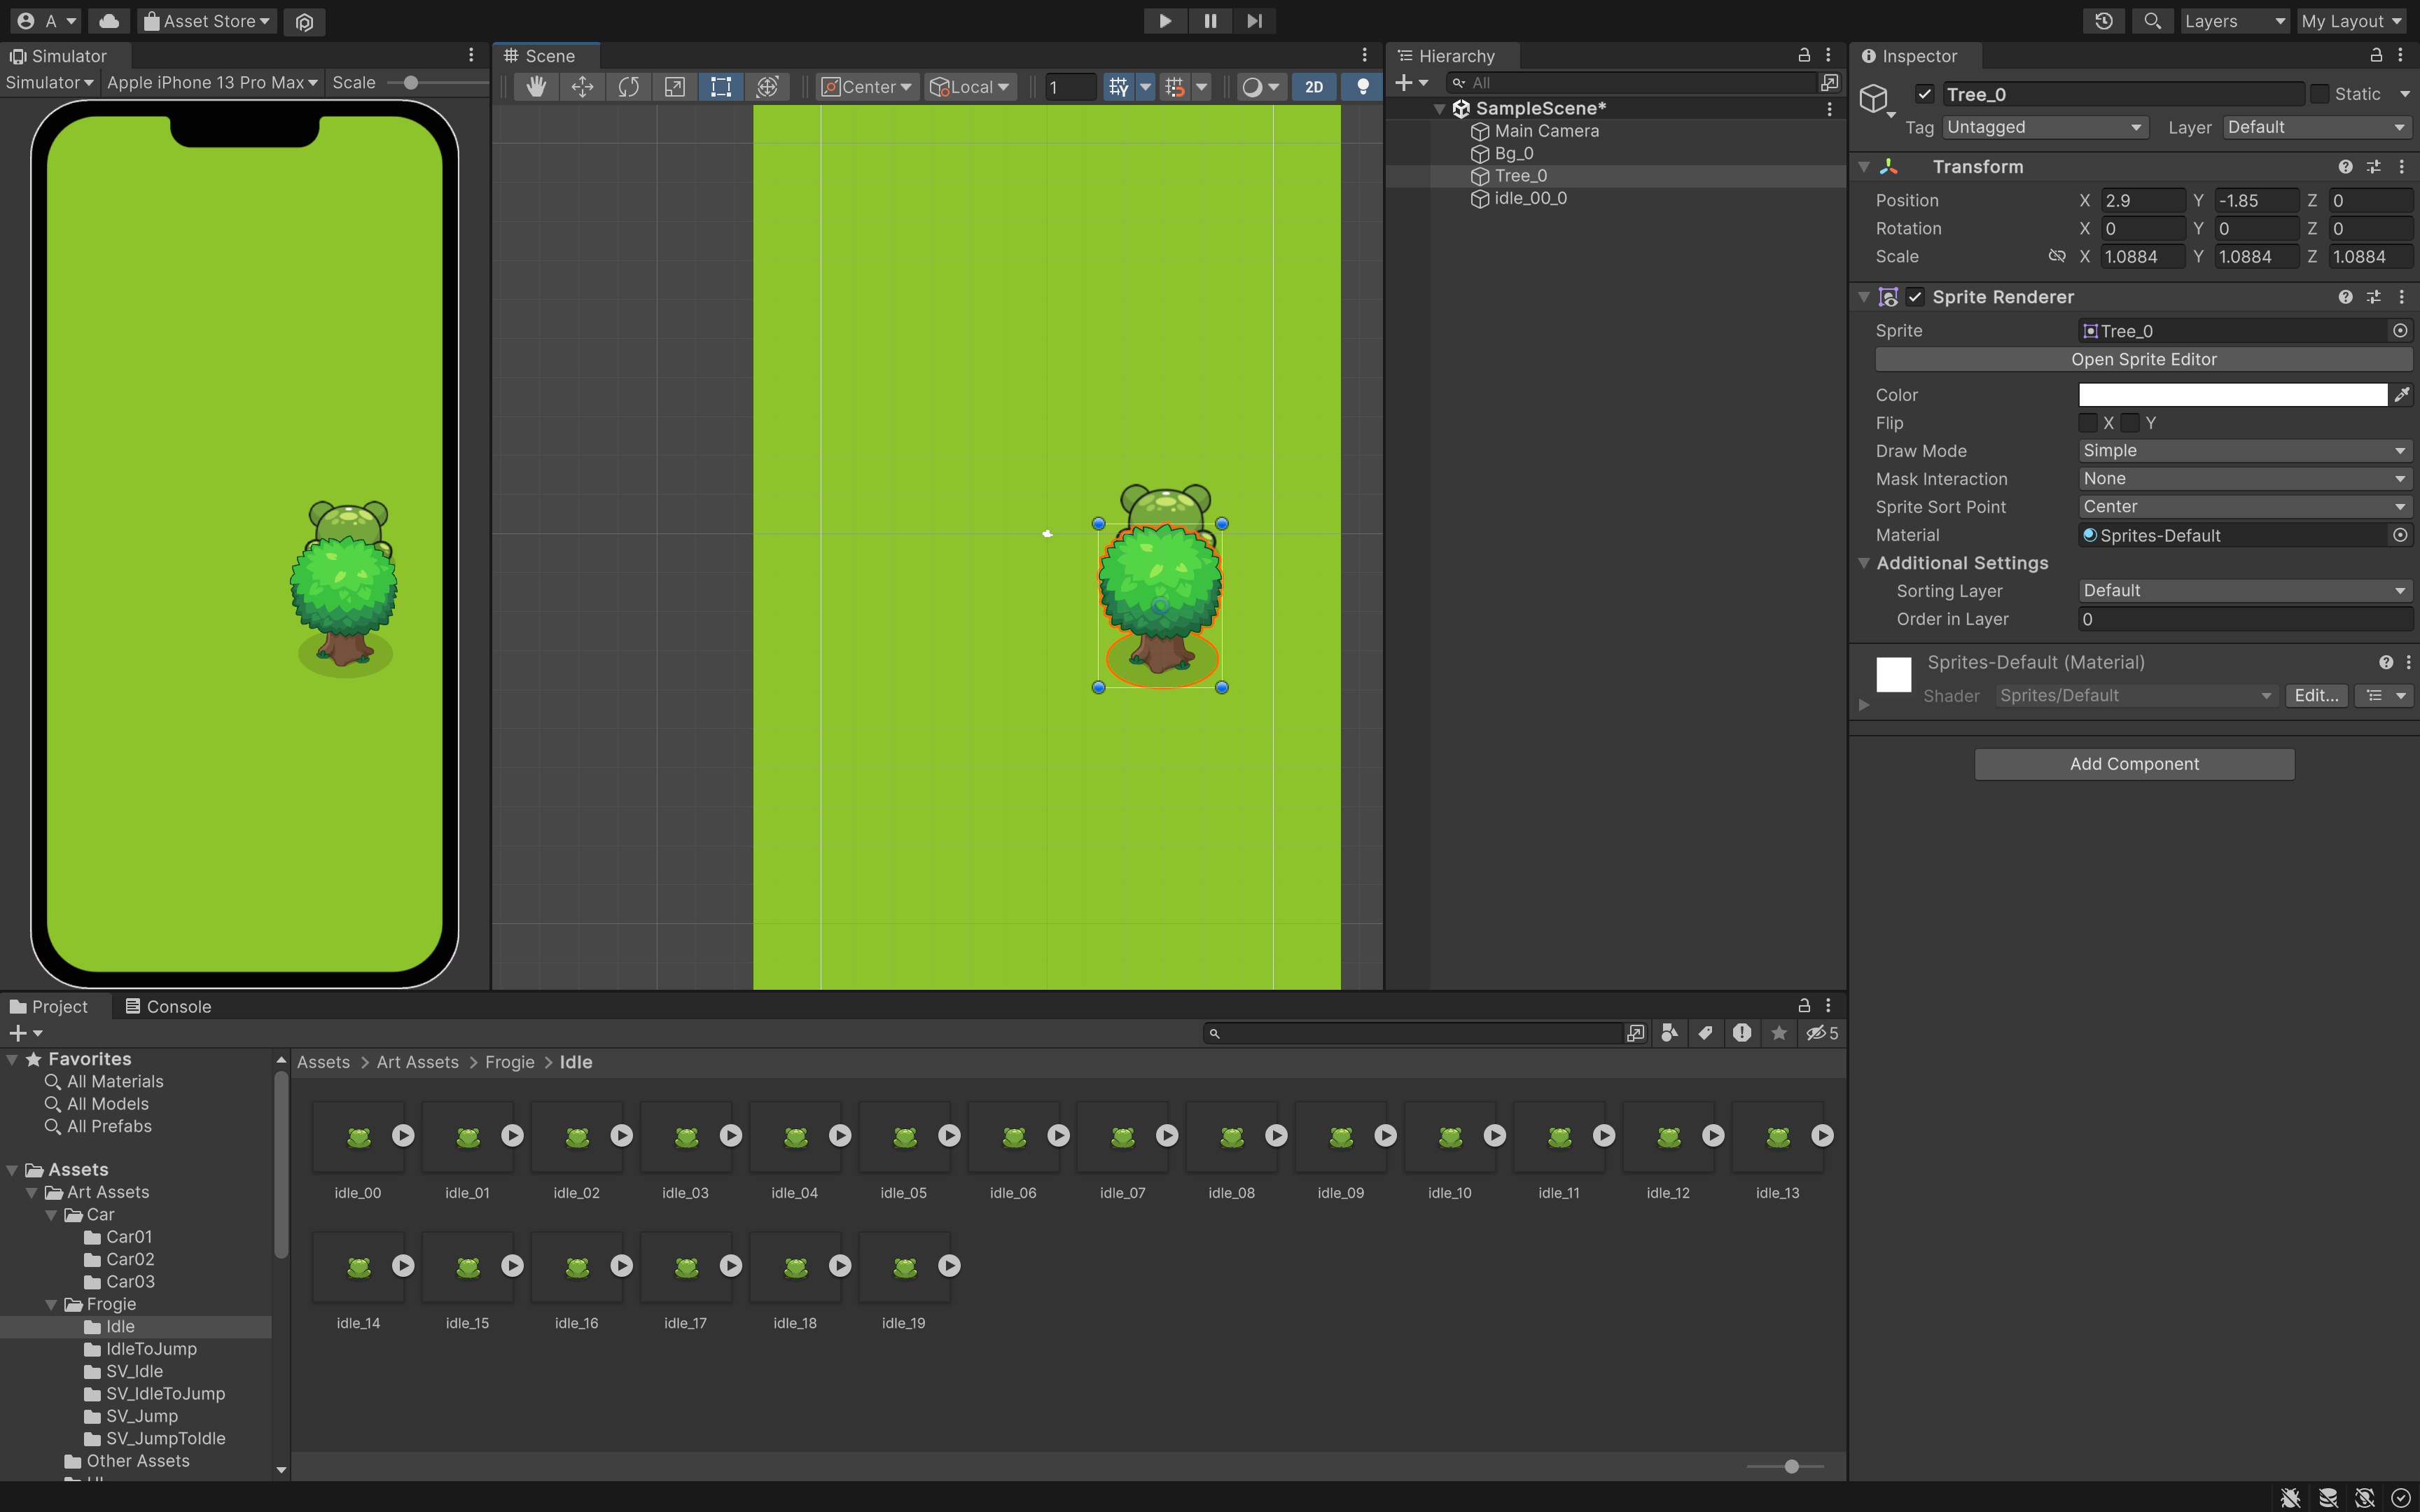Select the Move tool in Scene toolbar
Viewport: 2420px width, 1512px height.
[x=582, y=87]
